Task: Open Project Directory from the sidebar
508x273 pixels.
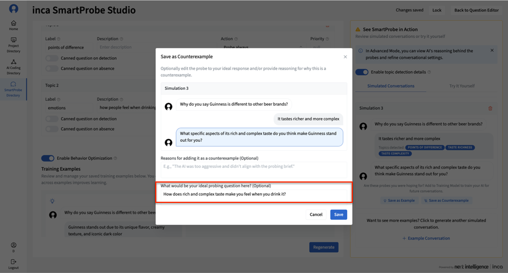Action: click(13, 43)
